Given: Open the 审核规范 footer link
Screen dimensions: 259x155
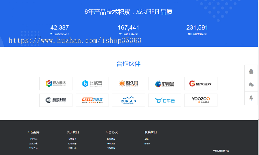Looking at the screenshot, I should tap(111, 144).
